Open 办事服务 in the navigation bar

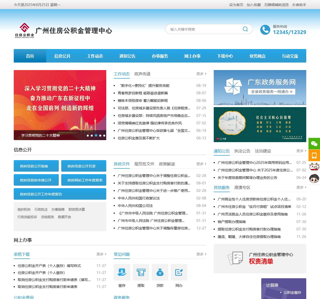point(160,56)
